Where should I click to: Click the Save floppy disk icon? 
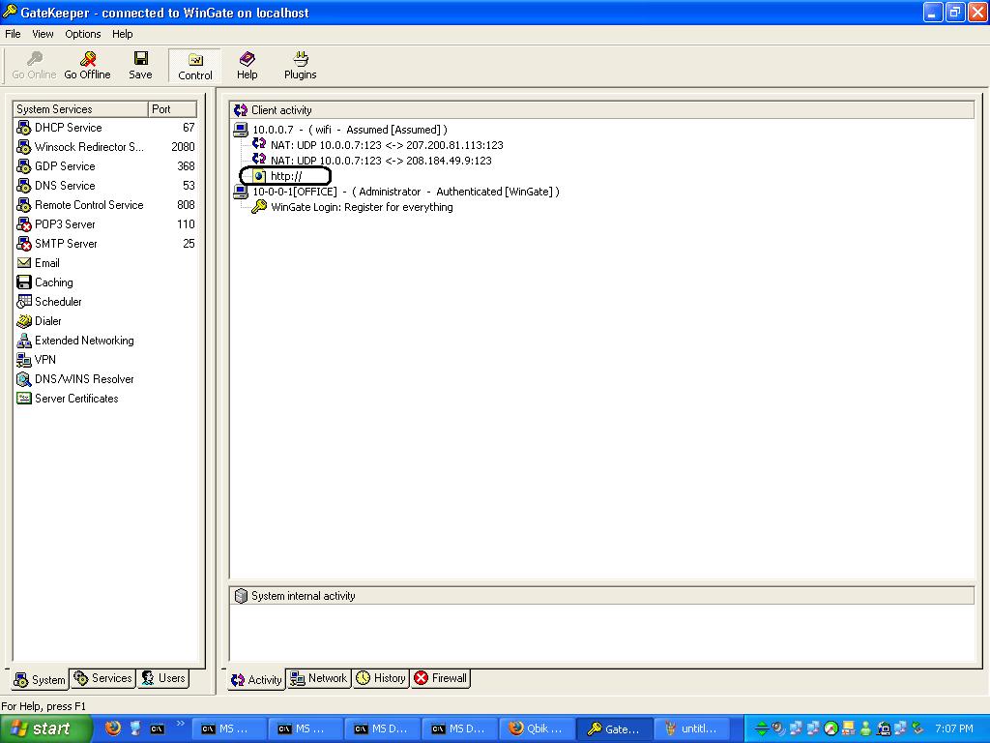[x=141, y=59]
